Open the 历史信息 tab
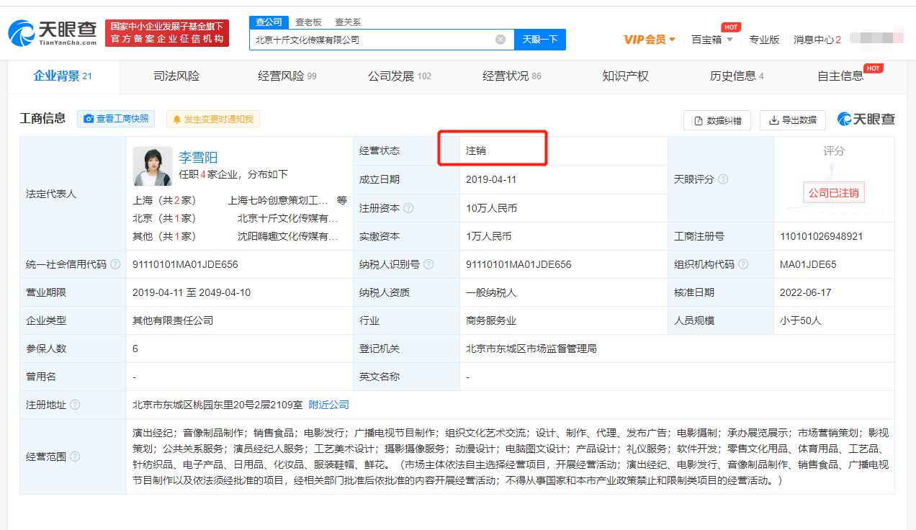Screen dimensions: 916x530 click(x=737, y=76)
